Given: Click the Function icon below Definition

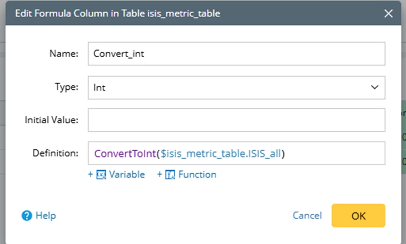Looking at the screenshot, I should click(170, 175).
